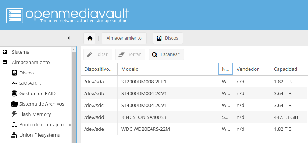Open the S.M.A.R.T. monitoring section

(x=26, y=83)
